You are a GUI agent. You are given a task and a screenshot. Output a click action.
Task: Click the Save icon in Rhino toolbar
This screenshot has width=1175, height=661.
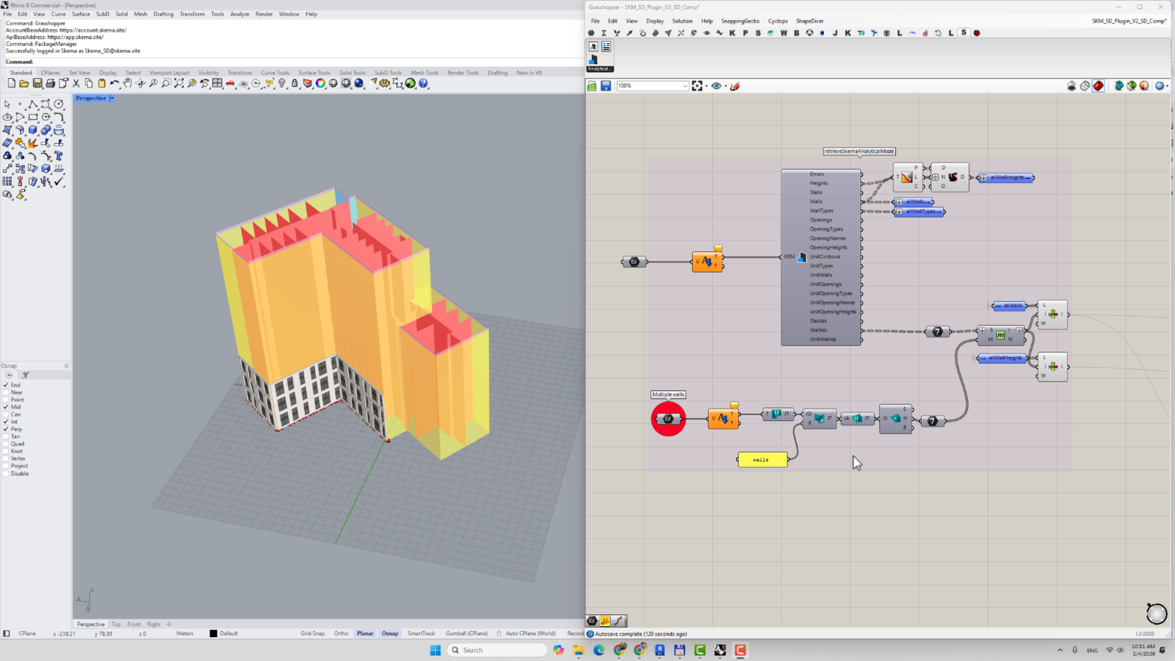coord(37,83)
